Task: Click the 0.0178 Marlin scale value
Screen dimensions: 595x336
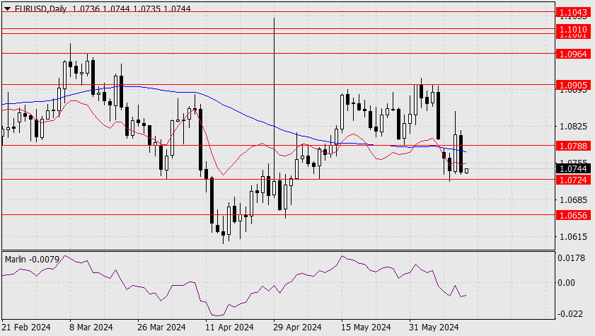Action: click(x=571, y=258)
